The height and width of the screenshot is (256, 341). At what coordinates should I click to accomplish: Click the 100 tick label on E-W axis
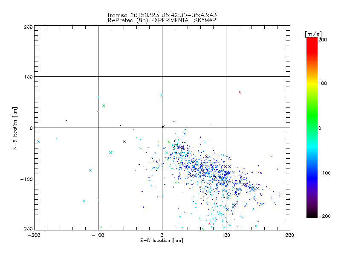point(226,235)
